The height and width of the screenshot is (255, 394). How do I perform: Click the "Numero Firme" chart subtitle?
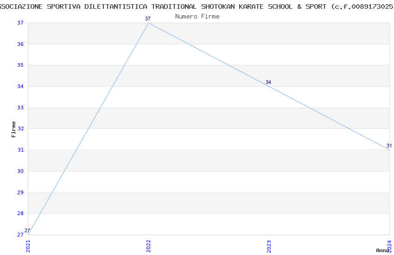(197, 17)
